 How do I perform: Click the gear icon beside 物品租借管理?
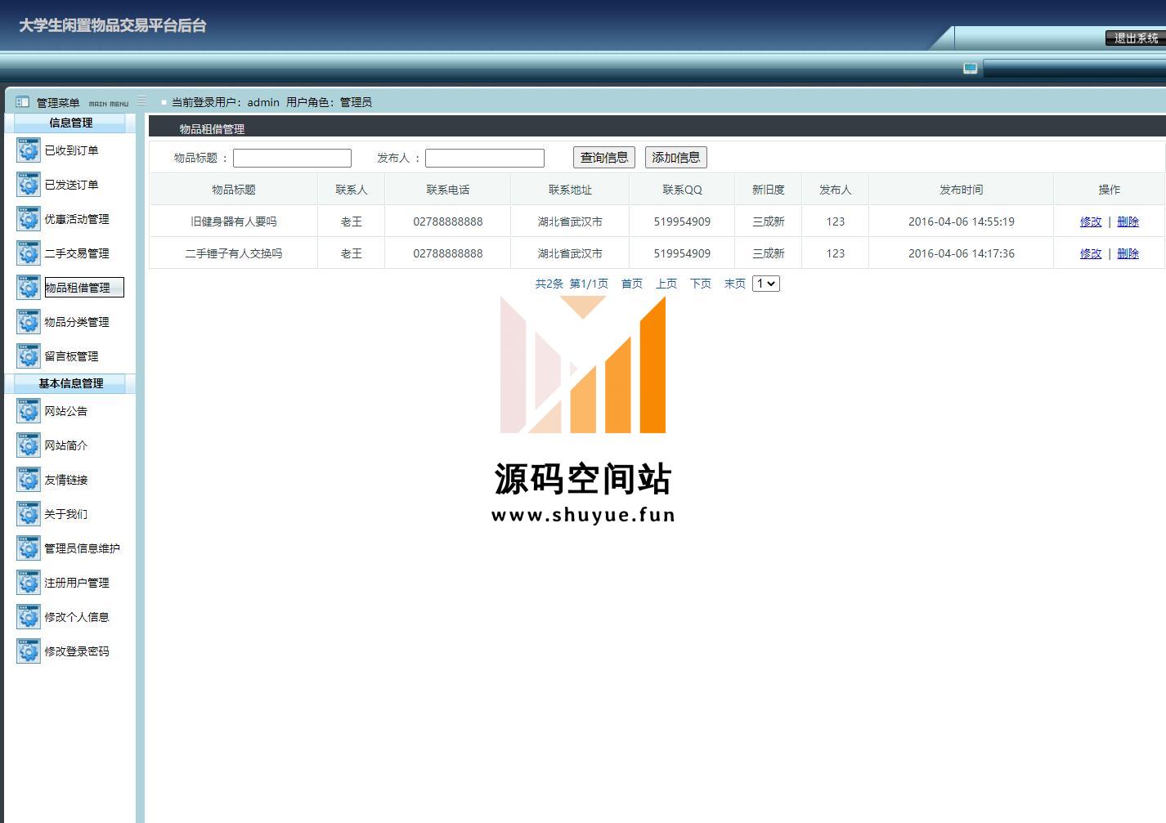[x=29, y=288]
